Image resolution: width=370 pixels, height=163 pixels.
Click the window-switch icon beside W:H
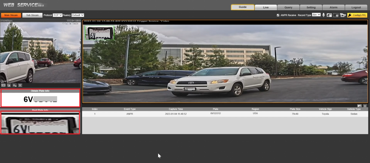(9, 85)
